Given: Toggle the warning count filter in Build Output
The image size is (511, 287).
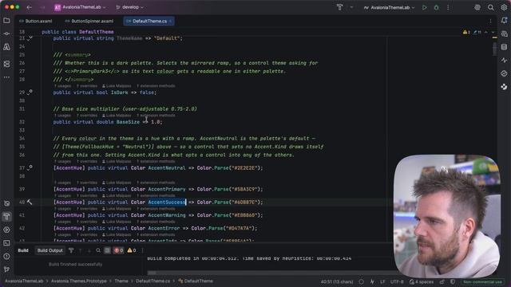Looking at the screenshot, I should coord(132,250).
